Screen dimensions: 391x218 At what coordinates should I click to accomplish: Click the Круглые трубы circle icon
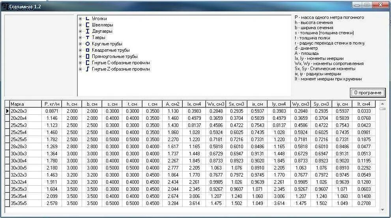[88, 44]
